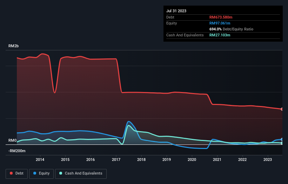
Task: Click the 2017 x-axis label
Action: click(116, 160)
